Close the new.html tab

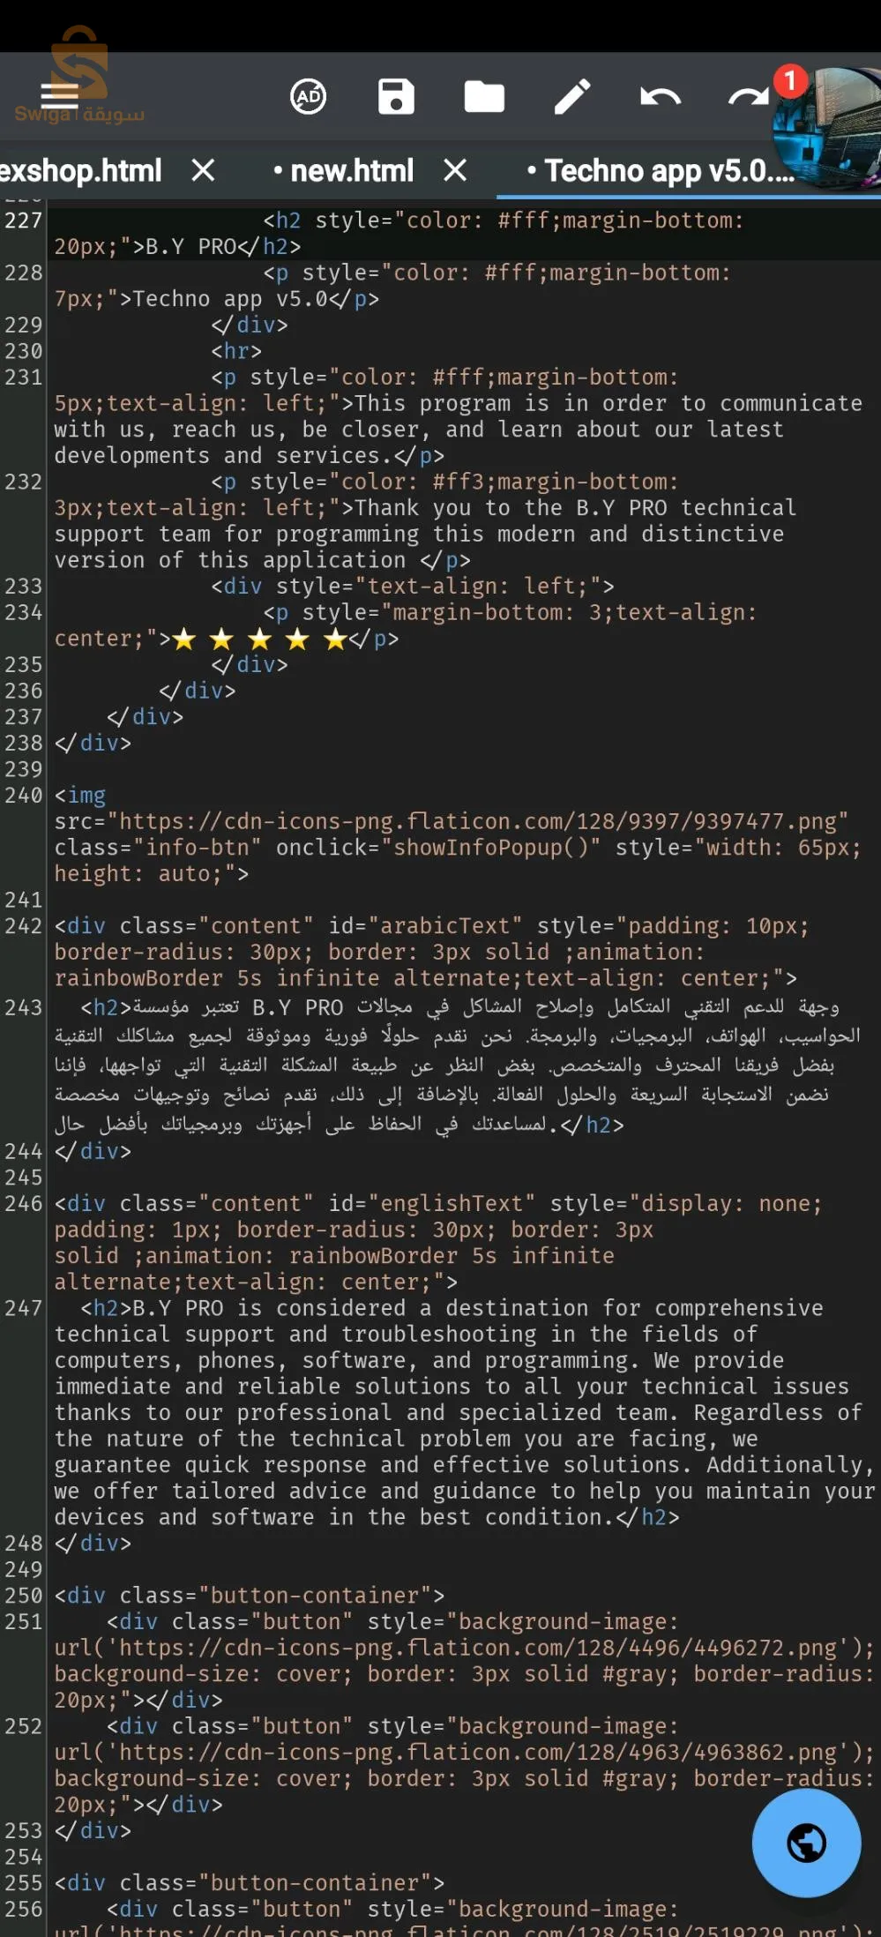pyautogui.click(x=455, y=170)
